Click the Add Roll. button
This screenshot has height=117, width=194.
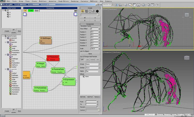pos(83,97)
